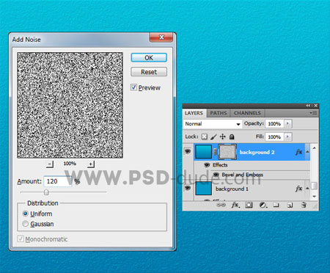Switch to the Channels tab
Viewport: 330px width, 273px height.
coord(247,113)
